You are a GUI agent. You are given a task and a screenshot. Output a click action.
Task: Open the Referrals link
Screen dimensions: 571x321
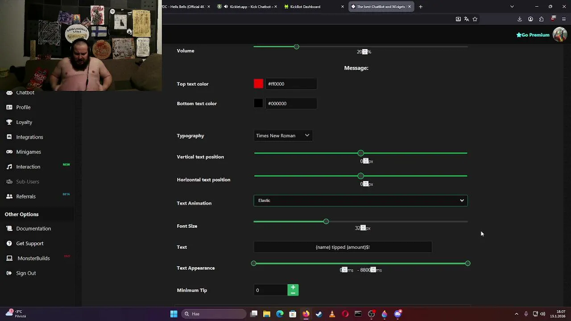(26, 197)
